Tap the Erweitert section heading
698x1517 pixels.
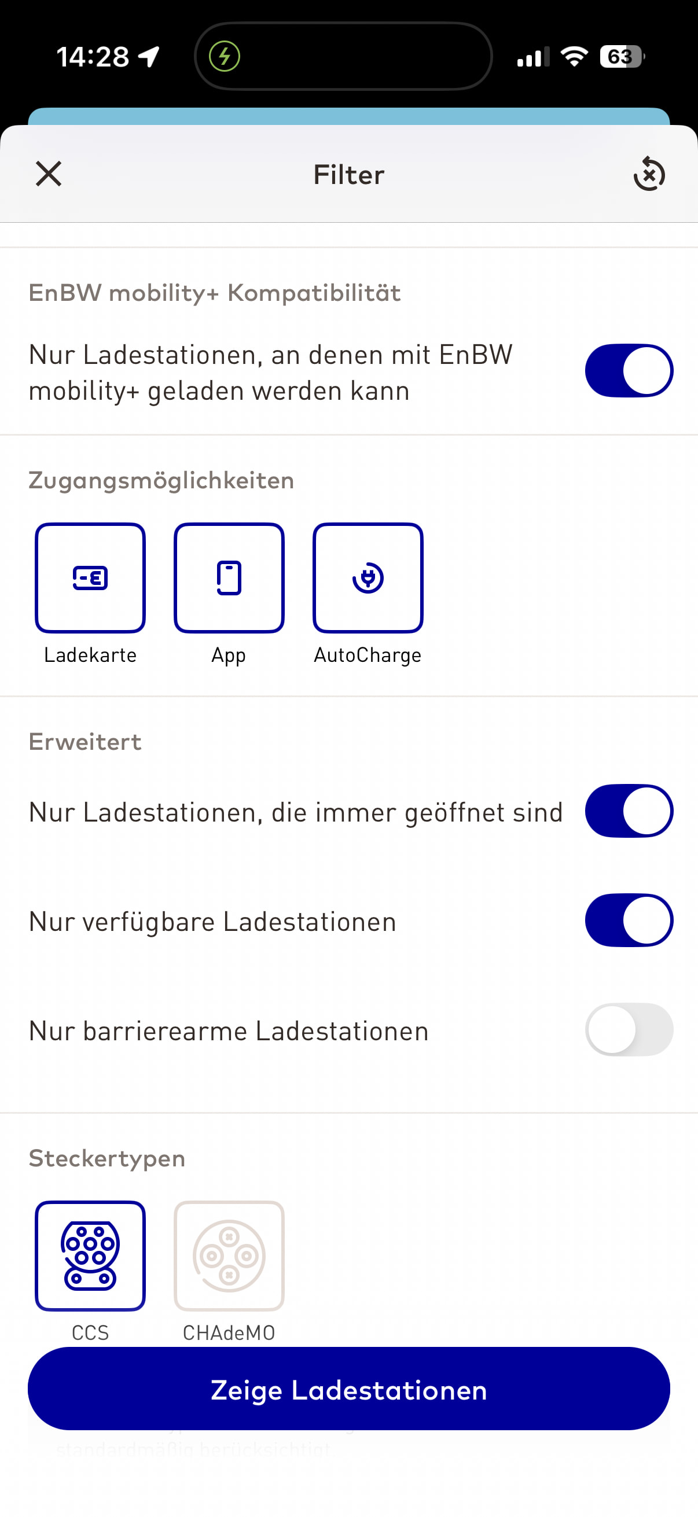tap(85, 741)
